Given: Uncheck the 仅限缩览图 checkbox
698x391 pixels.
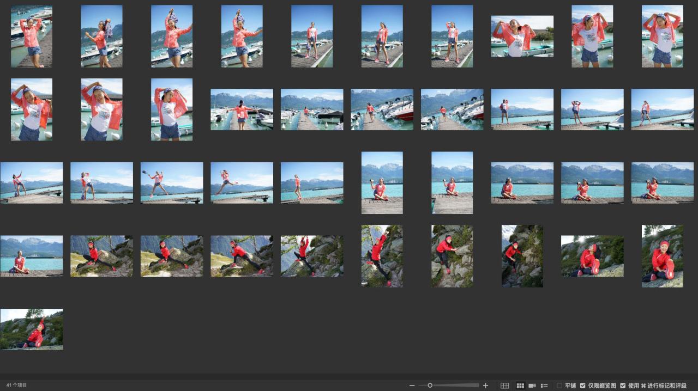Looking at the screenshot, I should 583,386.
